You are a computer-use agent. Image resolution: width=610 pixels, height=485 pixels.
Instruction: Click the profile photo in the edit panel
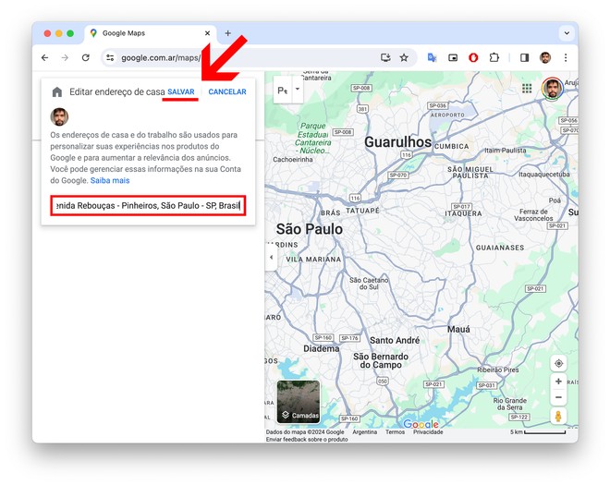pos(59,116)
